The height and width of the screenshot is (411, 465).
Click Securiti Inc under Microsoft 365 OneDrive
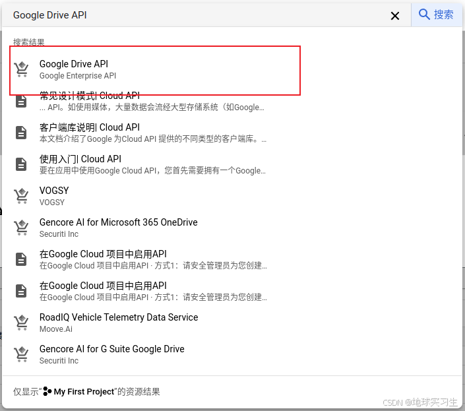tap(59, 234)
